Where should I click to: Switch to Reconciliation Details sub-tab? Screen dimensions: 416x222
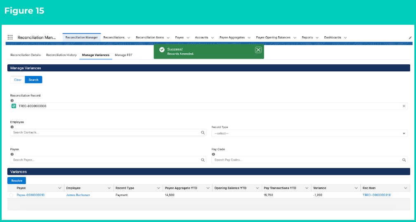click(x=26, y=55)
